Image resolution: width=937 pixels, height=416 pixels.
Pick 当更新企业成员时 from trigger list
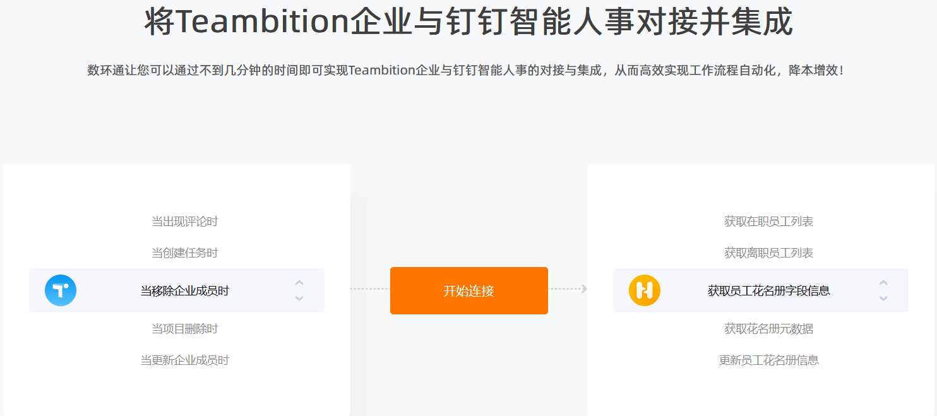point(184,360)
